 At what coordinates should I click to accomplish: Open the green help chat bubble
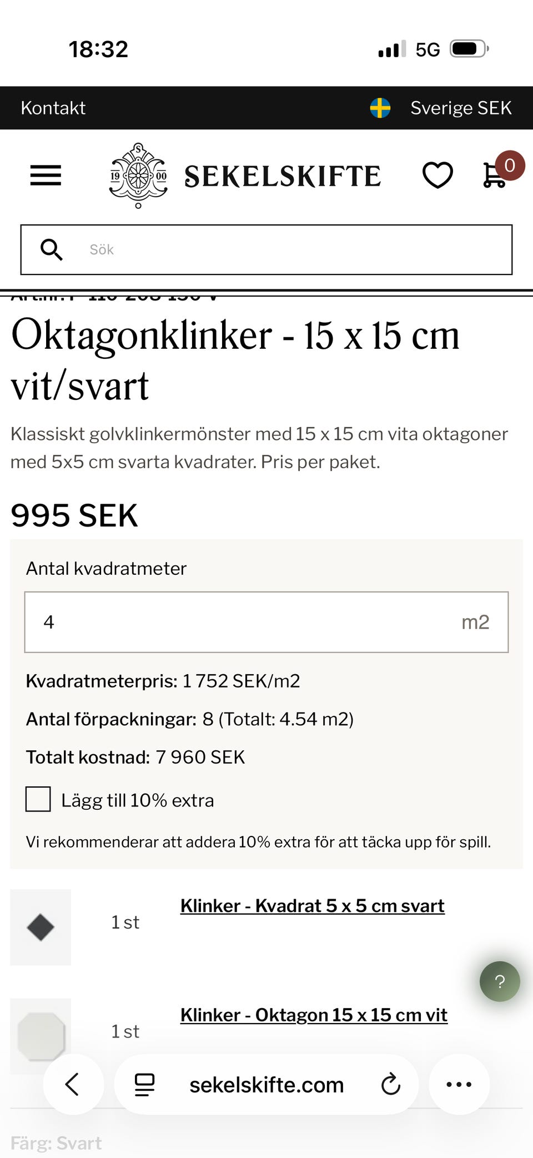[x=500, y=981]
